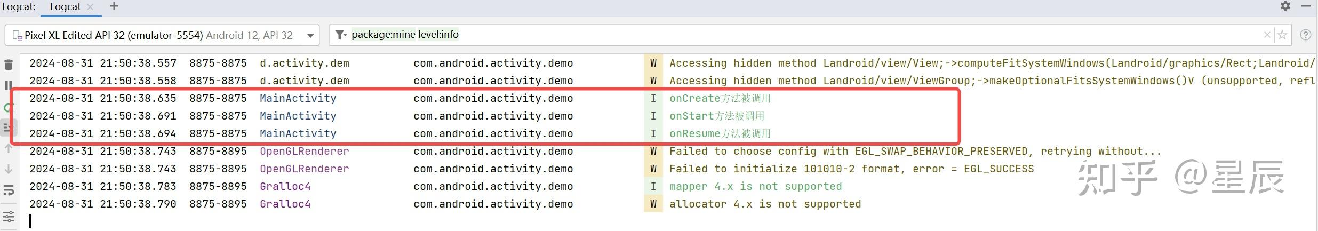
Task: Jump to the previous log entry
Action: (x=9, y=149)
